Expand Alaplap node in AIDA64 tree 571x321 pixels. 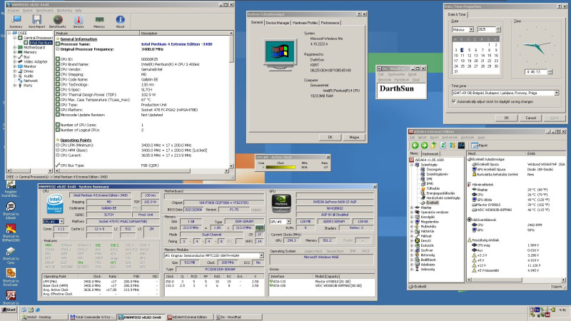point(413,208)
